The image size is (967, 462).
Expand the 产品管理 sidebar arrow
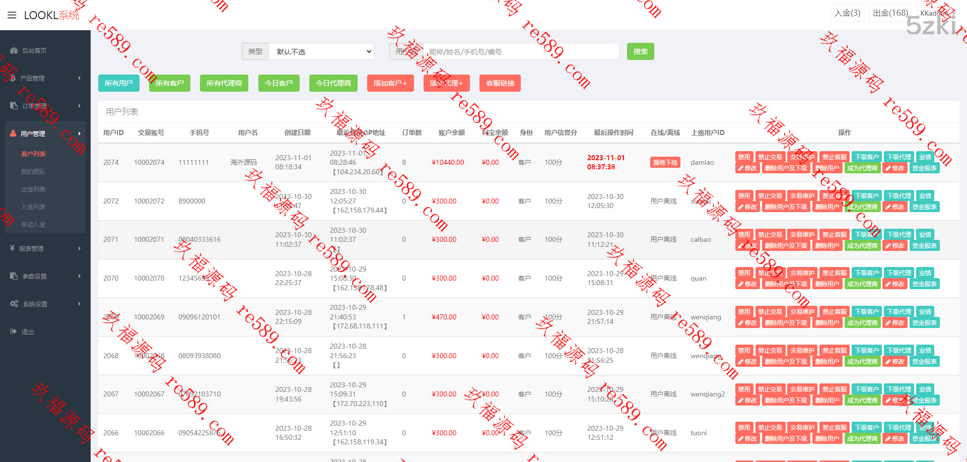(x=80, y=78)
